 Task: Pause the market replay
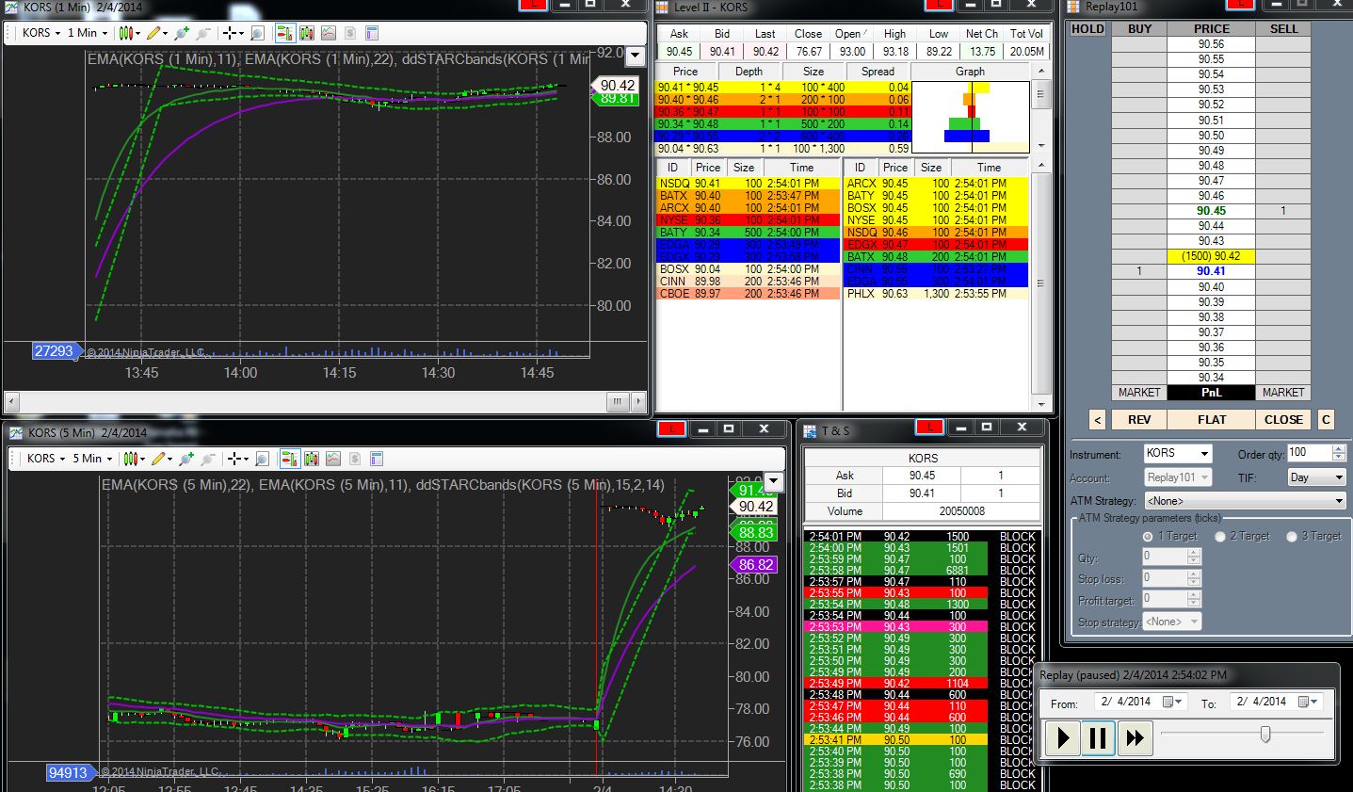pos(1098,736)
